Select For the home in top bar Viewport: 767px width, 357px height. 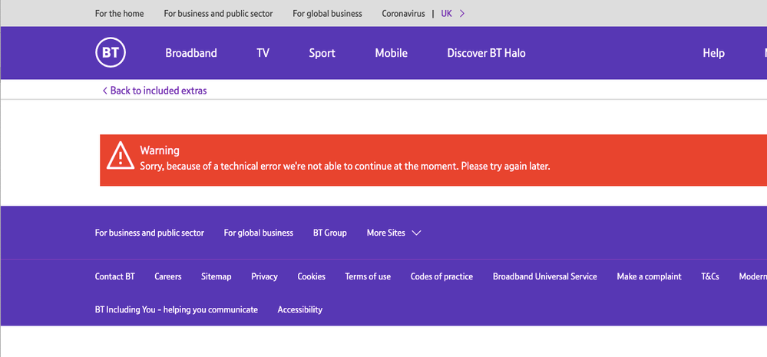click(119, 13)
